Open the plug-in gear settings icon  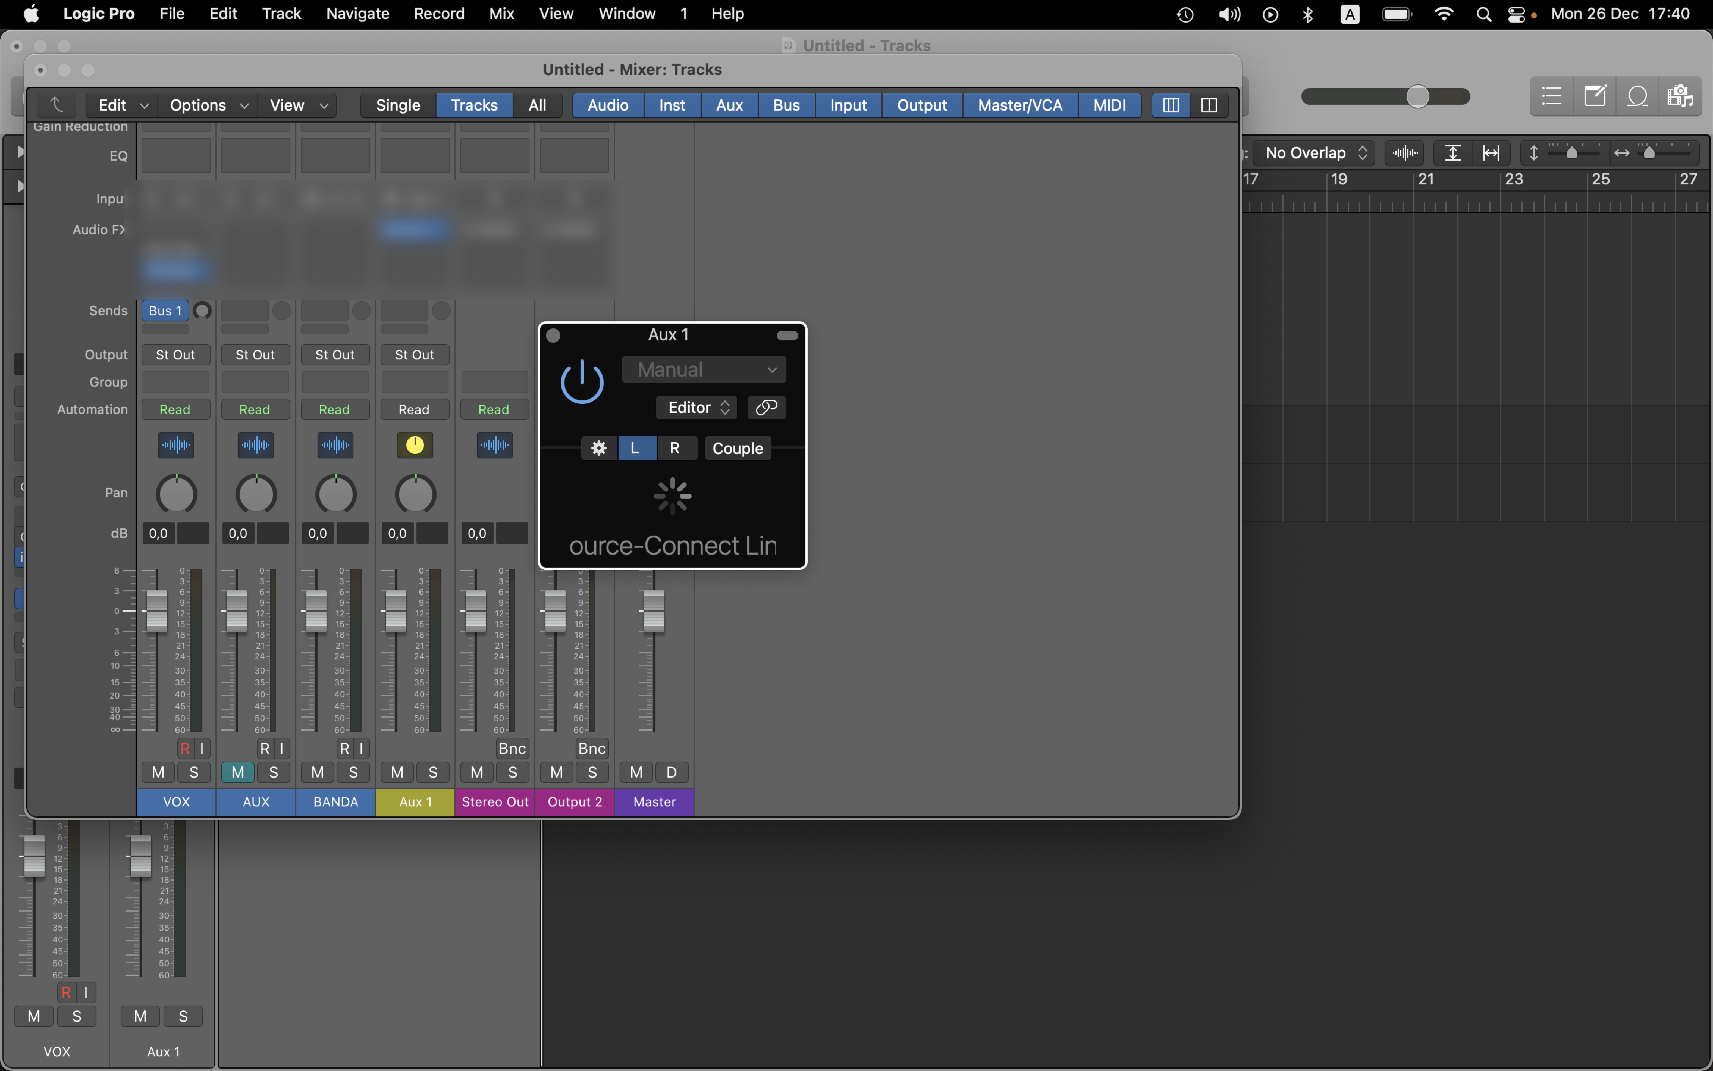(599, 448)
